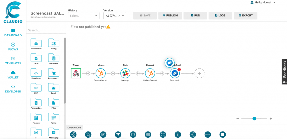Select the Hubspot Create Contact node

[101, 73]
